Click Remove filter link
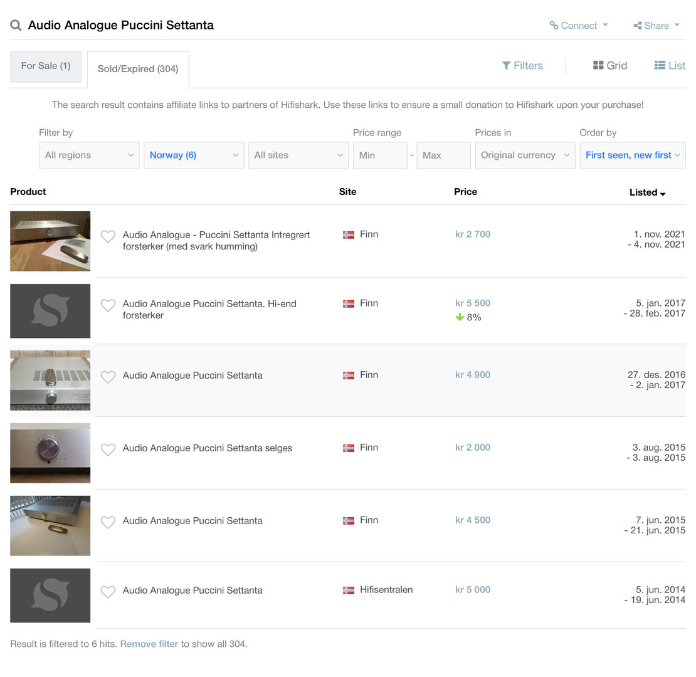Screen dimensions: 696x677 (x=149, y=644)
